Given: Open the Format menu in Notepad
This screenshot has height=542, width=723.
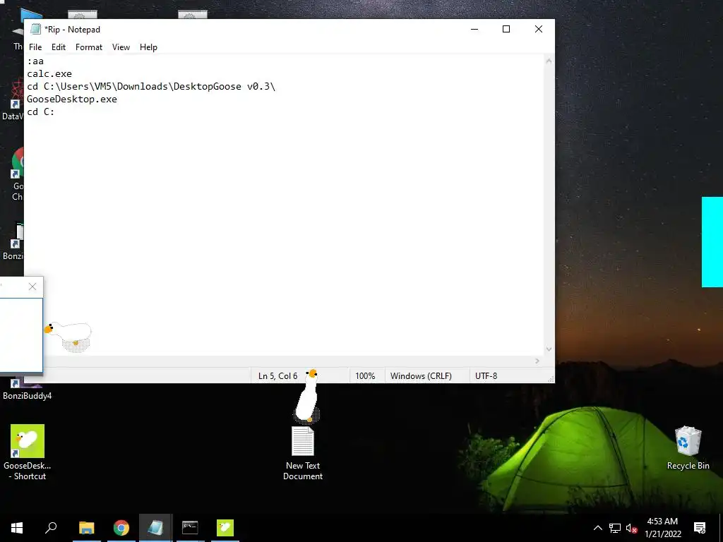Looking at the screenshot, I should pos(88,47).
